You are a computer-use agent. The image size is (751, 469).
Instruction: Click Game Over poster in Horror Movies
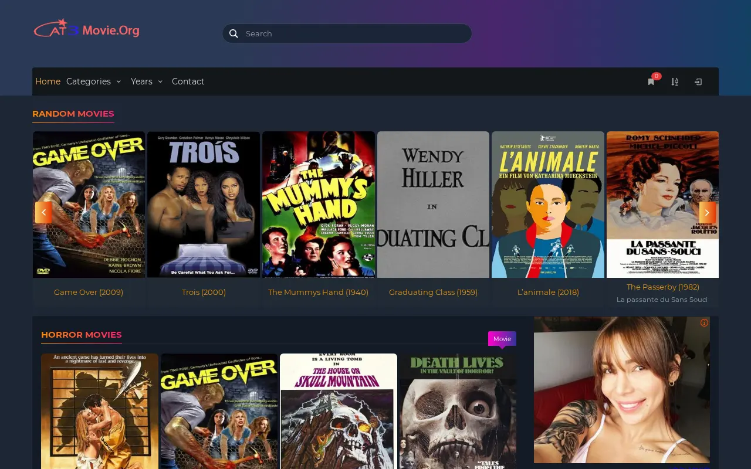(x=219, y=411)
